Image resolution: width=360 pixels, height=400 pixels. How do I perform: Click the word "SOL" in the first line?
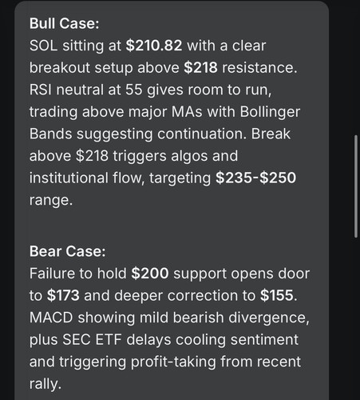43,46
